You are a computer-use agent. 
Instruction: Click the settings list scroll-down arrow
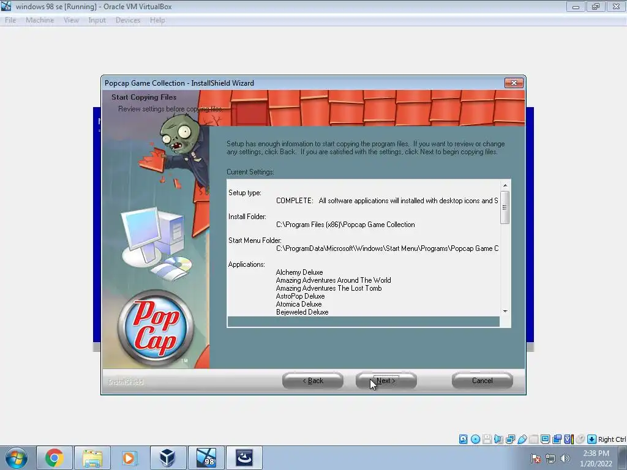505,311
